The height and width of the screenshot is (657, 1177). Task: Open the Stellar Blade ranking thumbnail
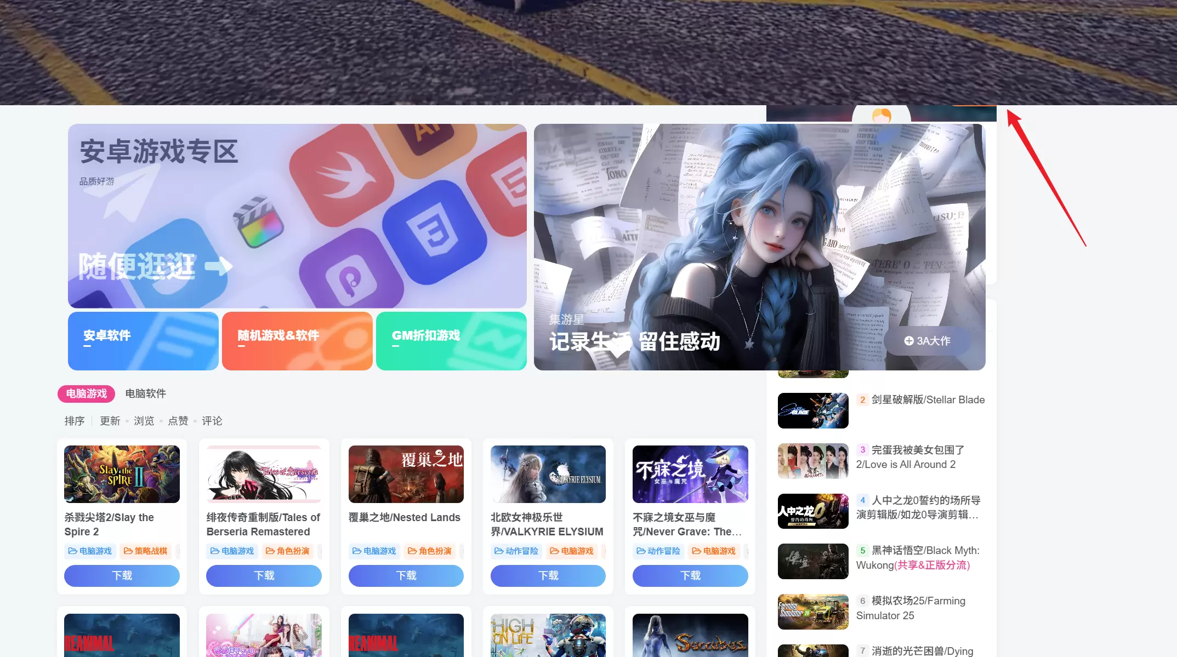[x=813, y=410]
